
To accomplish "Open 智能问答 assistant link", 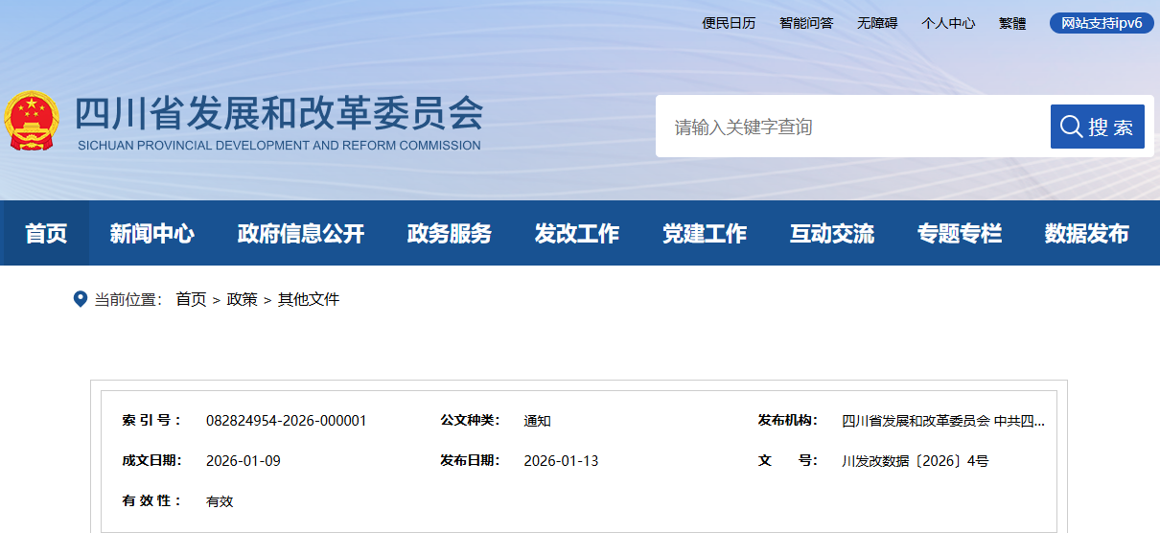I will [x=806, y=23].
